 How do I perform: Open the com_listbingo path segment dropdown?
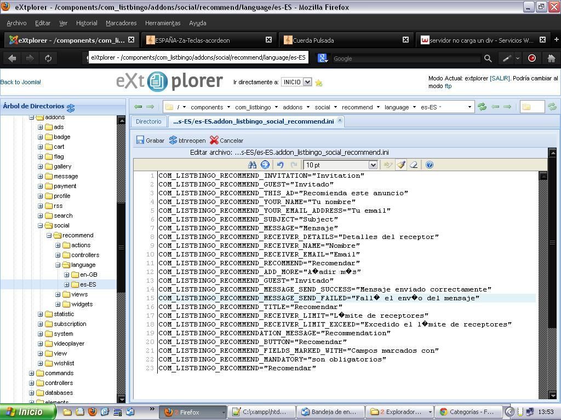click(276, 107)
